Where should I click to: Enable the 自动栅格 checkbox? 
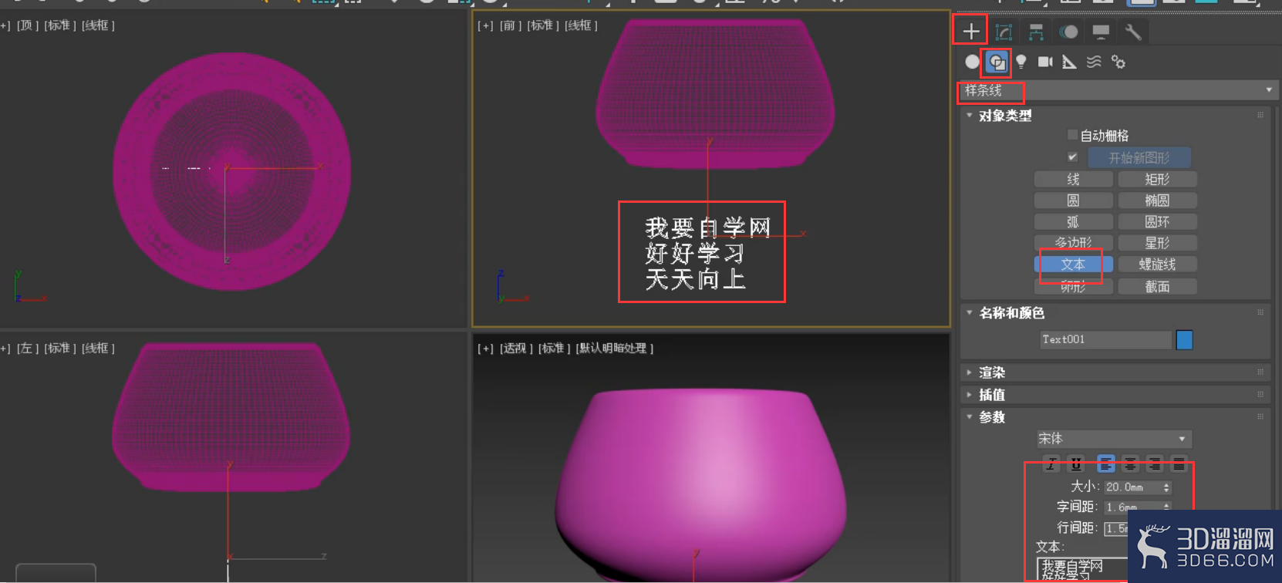[1072, 135]
